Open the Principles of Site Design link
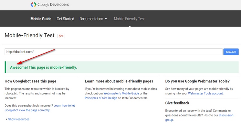The width and height of the screenshot is (241, 126). (x=101, y=98)
